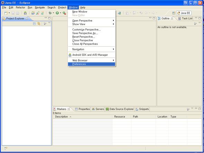Close the Outline tab
204x153 pixels.
point(172,18)
